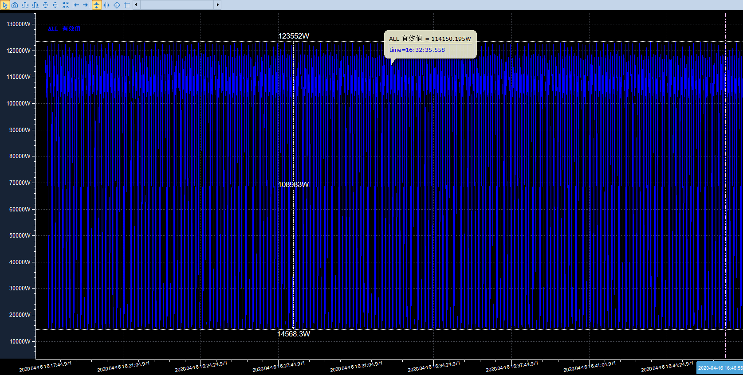The width and height of the screenshot is (743, 375).
Task: Click the vertical expand icon
Action: [55, 5]
